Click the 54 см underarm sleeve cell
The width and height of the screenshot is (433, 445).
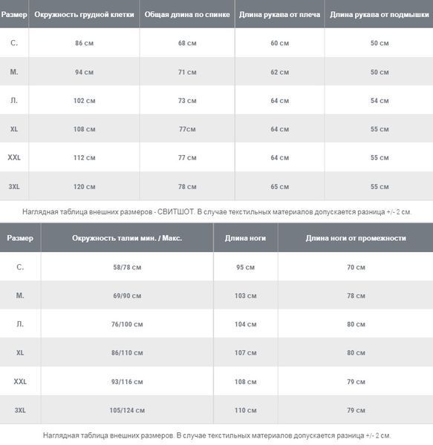coord(380,101)
